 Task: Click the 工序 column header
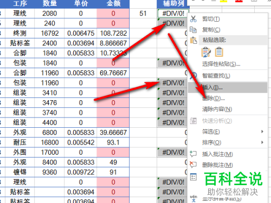(20, 4)
